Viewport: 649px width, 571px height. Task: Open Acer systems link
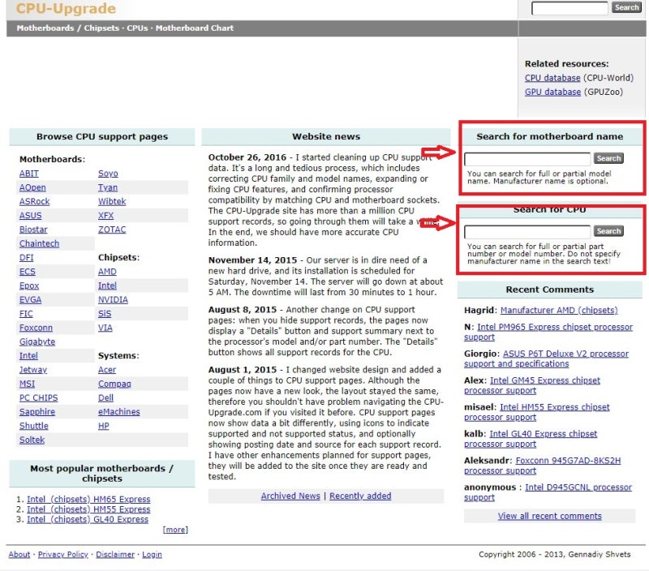[107, 370]
